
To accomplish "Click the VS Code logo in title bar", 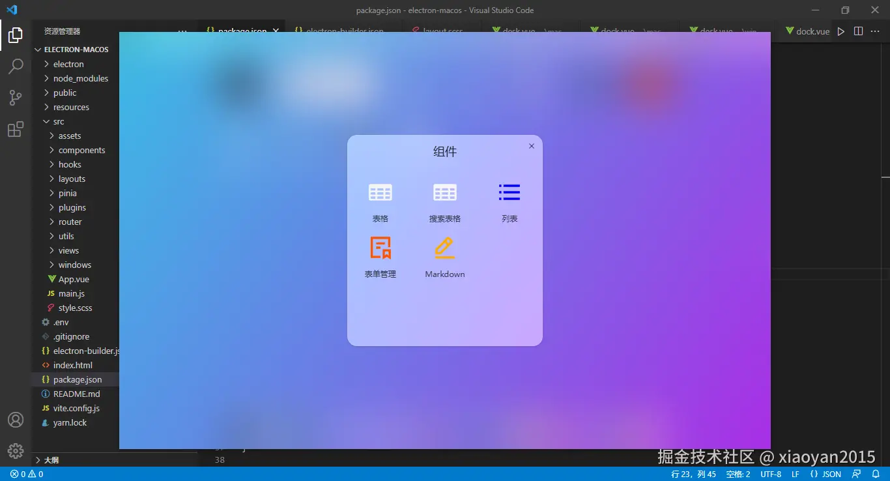I will [12, 10].
